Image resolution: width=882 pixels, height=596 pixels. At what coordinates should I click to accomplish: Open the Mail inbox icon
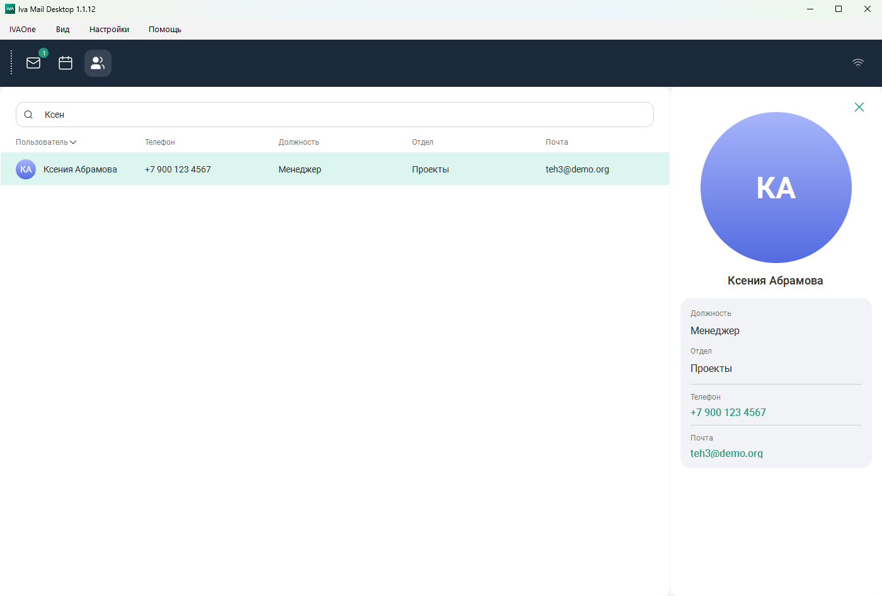click(33, 63)
